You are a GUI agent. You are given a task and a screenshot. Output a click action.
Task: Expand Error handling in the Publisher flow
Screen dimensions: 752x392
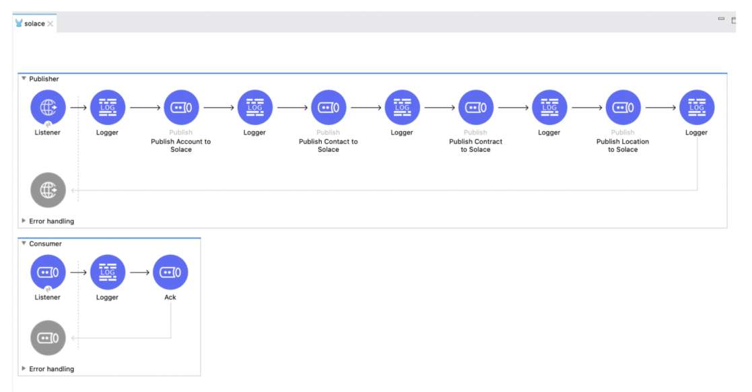[24, 221]
